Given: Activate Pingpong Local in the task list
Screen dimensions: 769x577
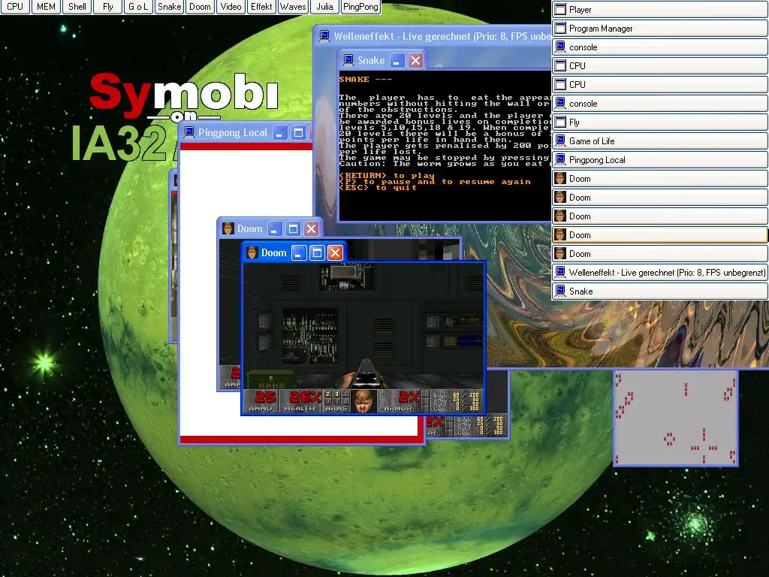Looking at the screenshot, I should point(659,160).
